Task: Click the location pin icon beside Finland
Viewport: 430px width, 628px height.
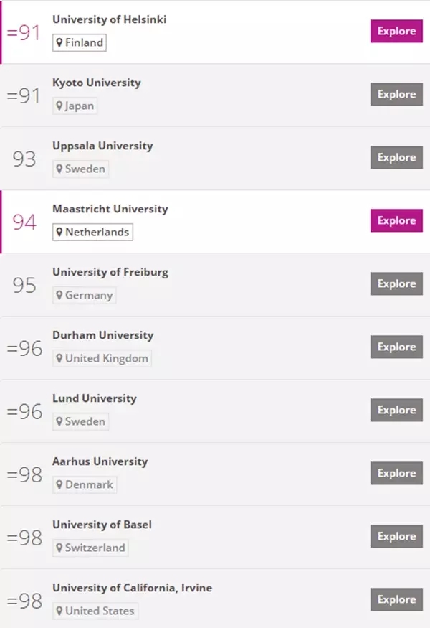Action: [x=59, y=42]
